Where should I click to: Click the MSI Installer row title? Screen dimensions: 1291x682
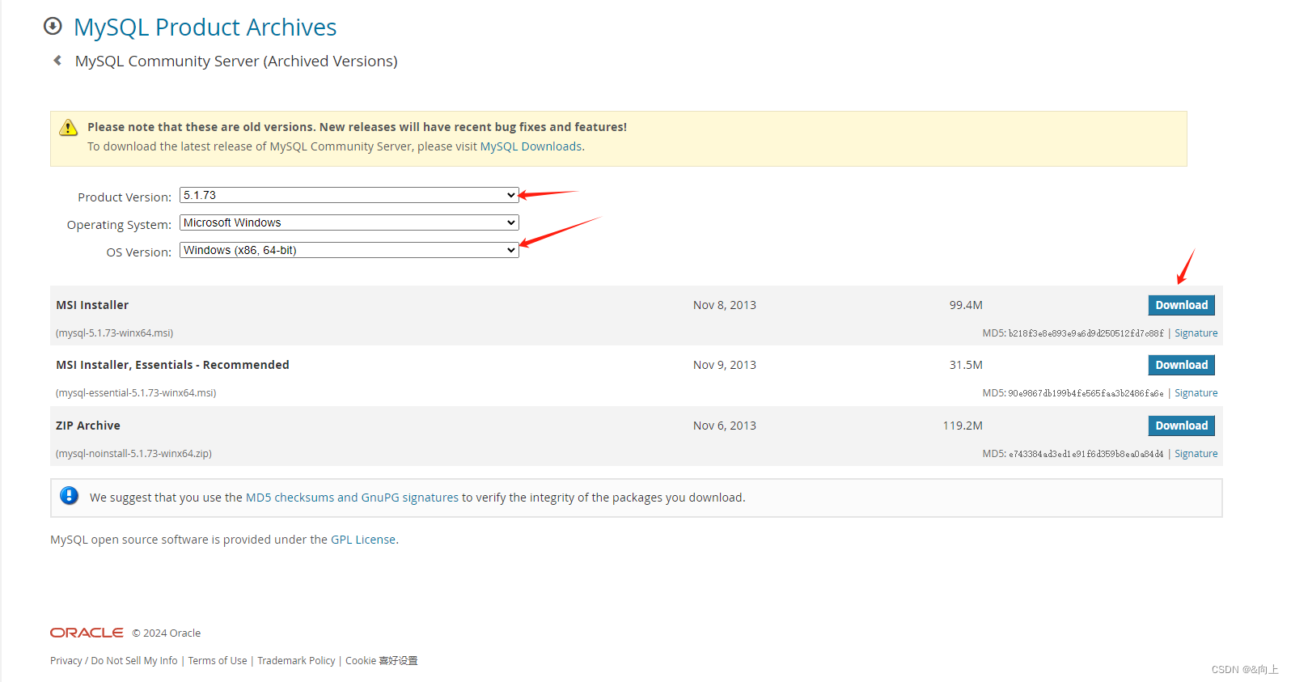[92, 305]
